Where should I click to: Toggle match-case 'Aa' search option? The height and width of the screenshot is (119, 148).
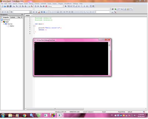[x=44, y=12]
